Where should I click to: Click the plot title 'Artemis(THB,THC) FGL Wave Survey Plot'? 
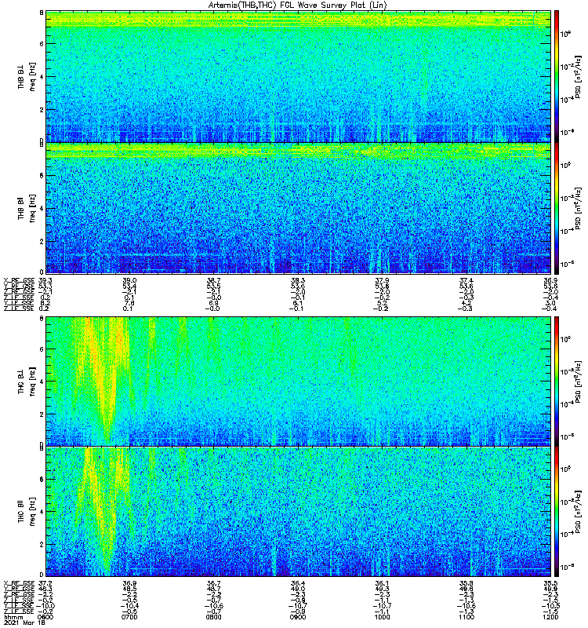tap(297, 5)
